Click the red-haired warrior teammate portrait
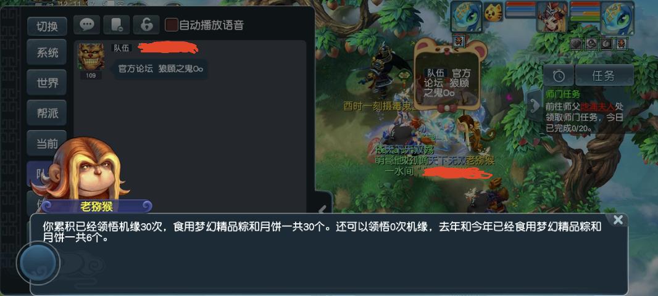The image size is (658, 296). pos(552,17)
